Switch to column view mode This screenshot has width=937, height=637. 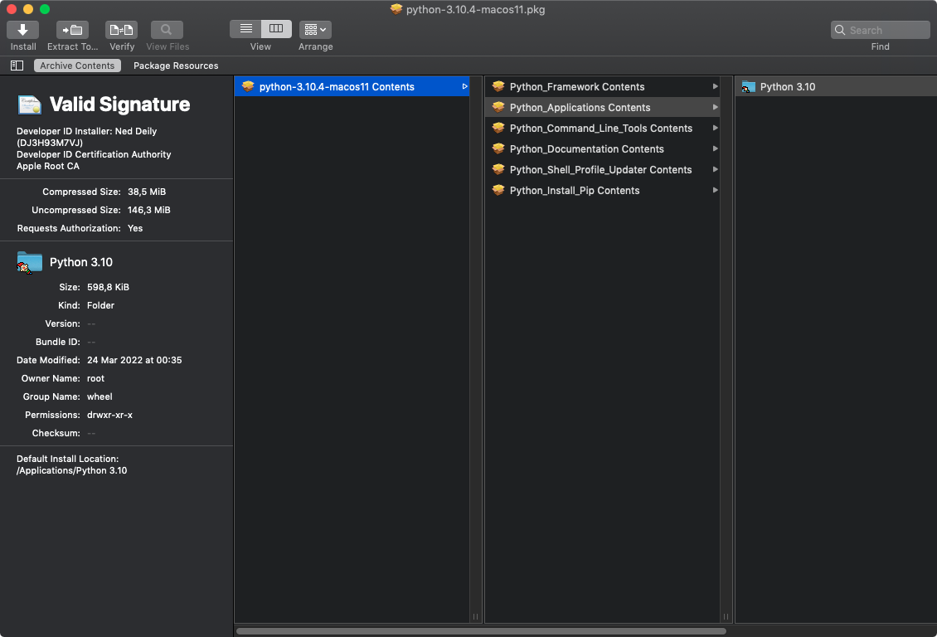(x=276, y=29)
